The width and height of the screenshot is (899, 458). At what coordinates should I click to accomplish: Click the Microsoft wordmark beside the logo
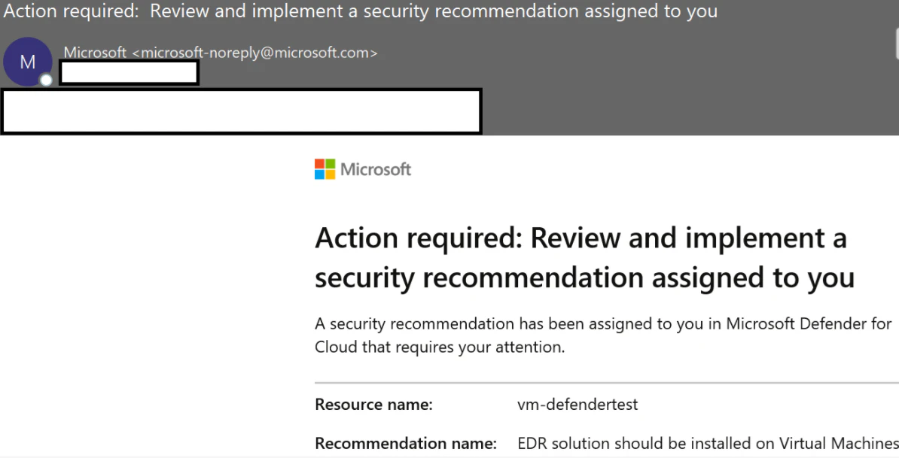coord(376,169)
